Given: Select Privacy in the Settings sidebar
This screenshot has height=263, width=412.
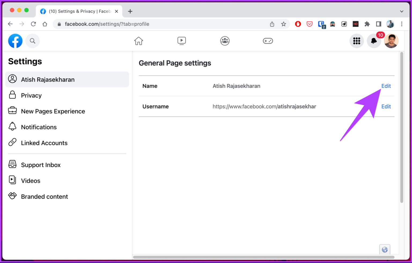Looking at the screenshot, I should 31,95.
